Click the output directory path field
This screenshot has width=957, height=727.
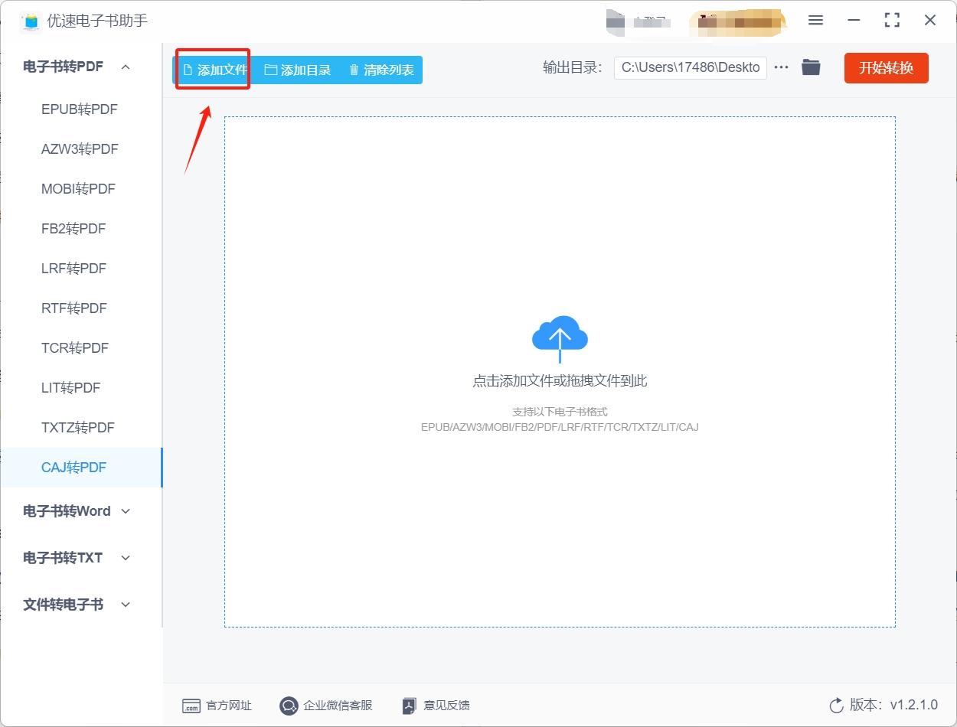pos(691,67)
